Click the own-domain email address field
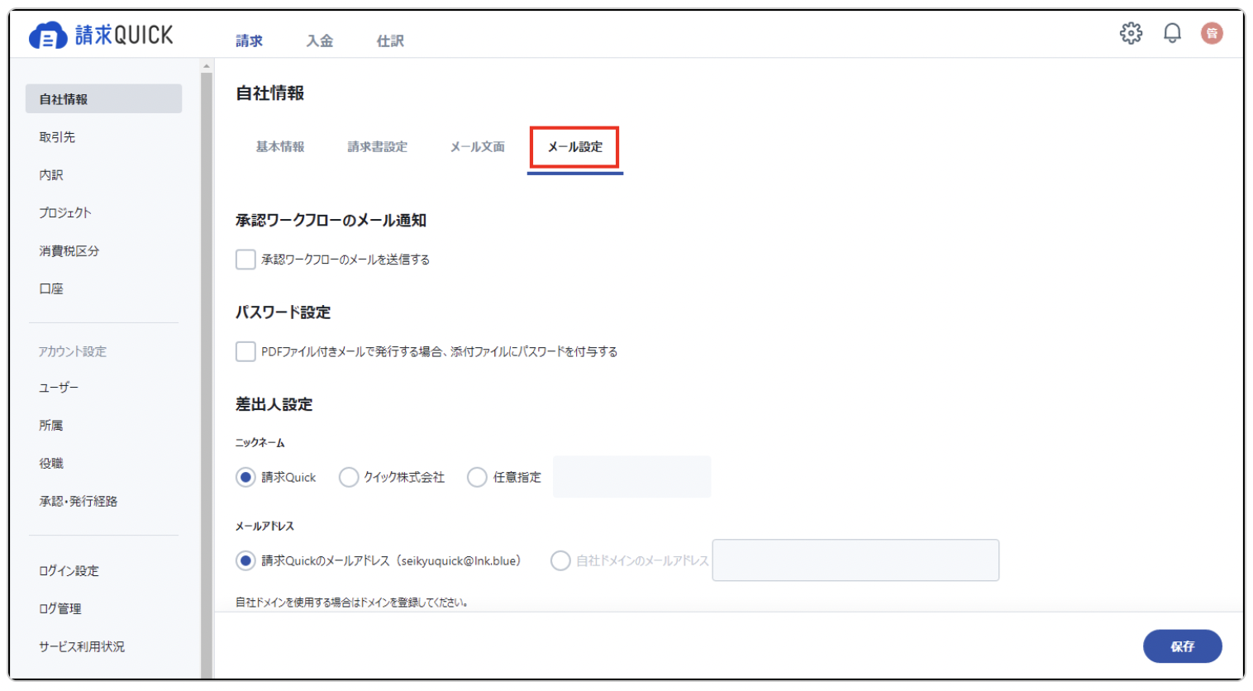Image resolution: width=1253 pixels, height=691 pixels. (855, 560)
